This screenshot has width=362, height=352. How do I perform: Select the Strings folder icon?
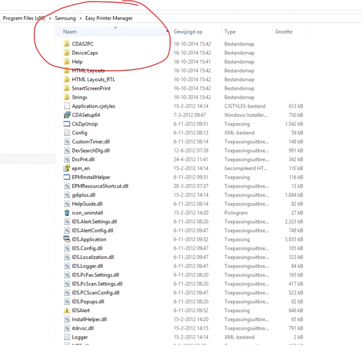[67, 97]
